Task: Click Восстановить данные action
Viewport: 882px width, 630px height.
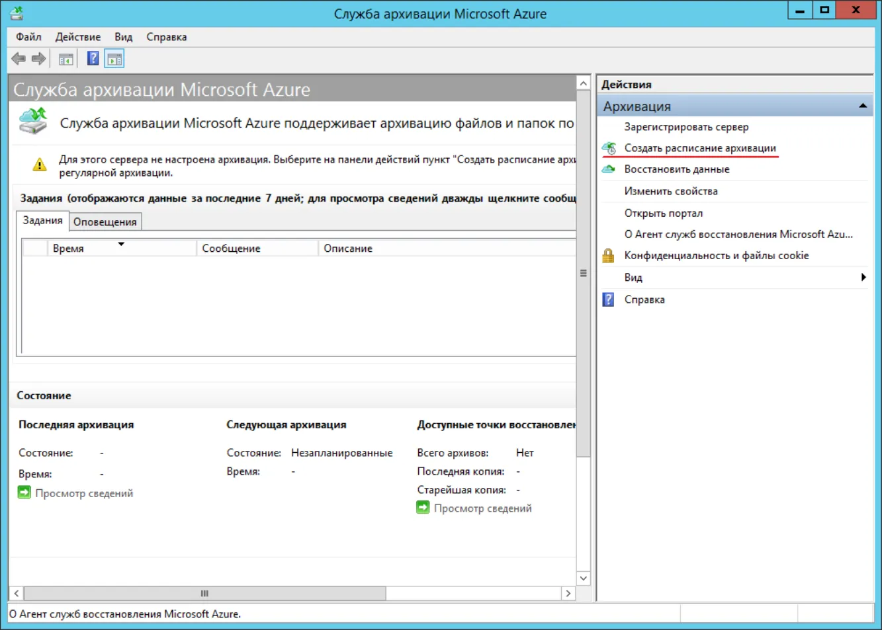Action: point(677,169)
